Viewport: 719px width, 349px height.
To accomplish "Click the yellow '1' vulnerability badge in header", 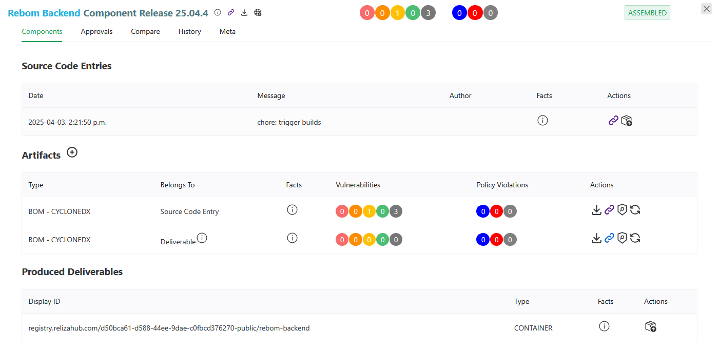I will pyautogui.click(x=398, y=13).
